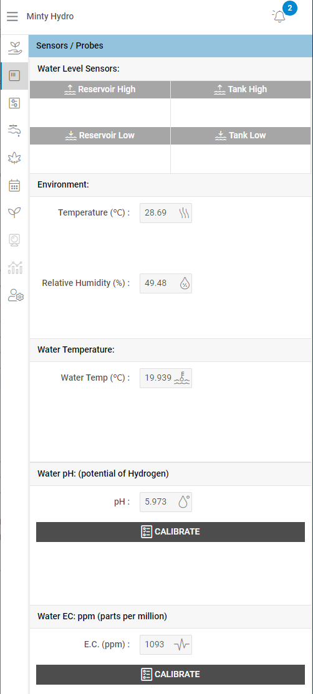Select the seedling sidebar icon
This screenshot has height=694, width=313.
[x=14, y=213]
